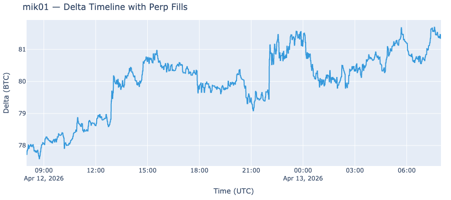Image resolution: width=451 pixels, height=200 pixels.
Task: Click the 'Apr 13, 2026' date label
Action: pyautogui.click(x=303, y=178)
